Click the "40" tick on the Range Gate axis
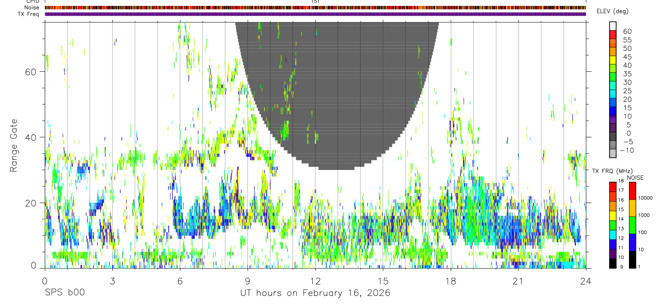659x304 pixels. point(32,137)
